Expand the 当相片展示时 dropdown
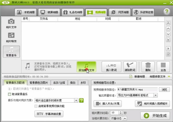The height and width of the screenshot is (122, 173). tap(125, 119)
